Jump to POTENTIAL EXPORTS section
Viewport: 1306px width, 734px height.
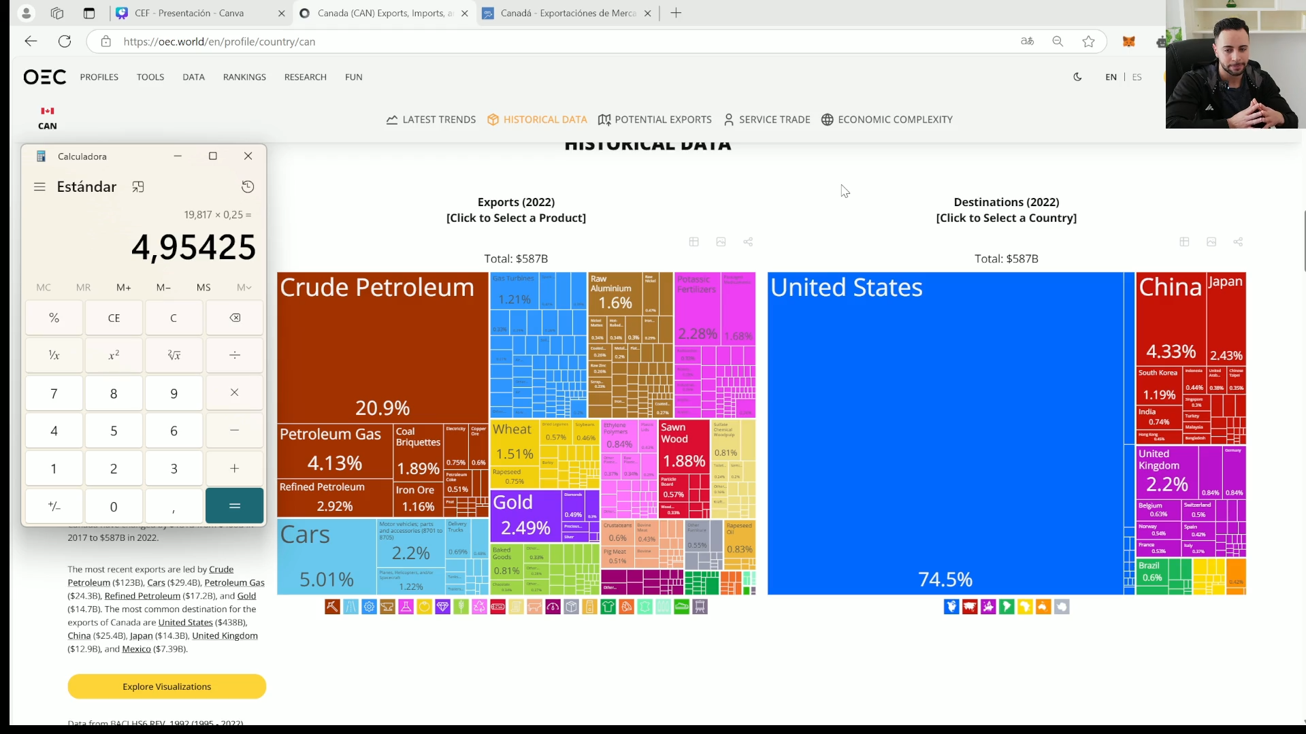655,120
